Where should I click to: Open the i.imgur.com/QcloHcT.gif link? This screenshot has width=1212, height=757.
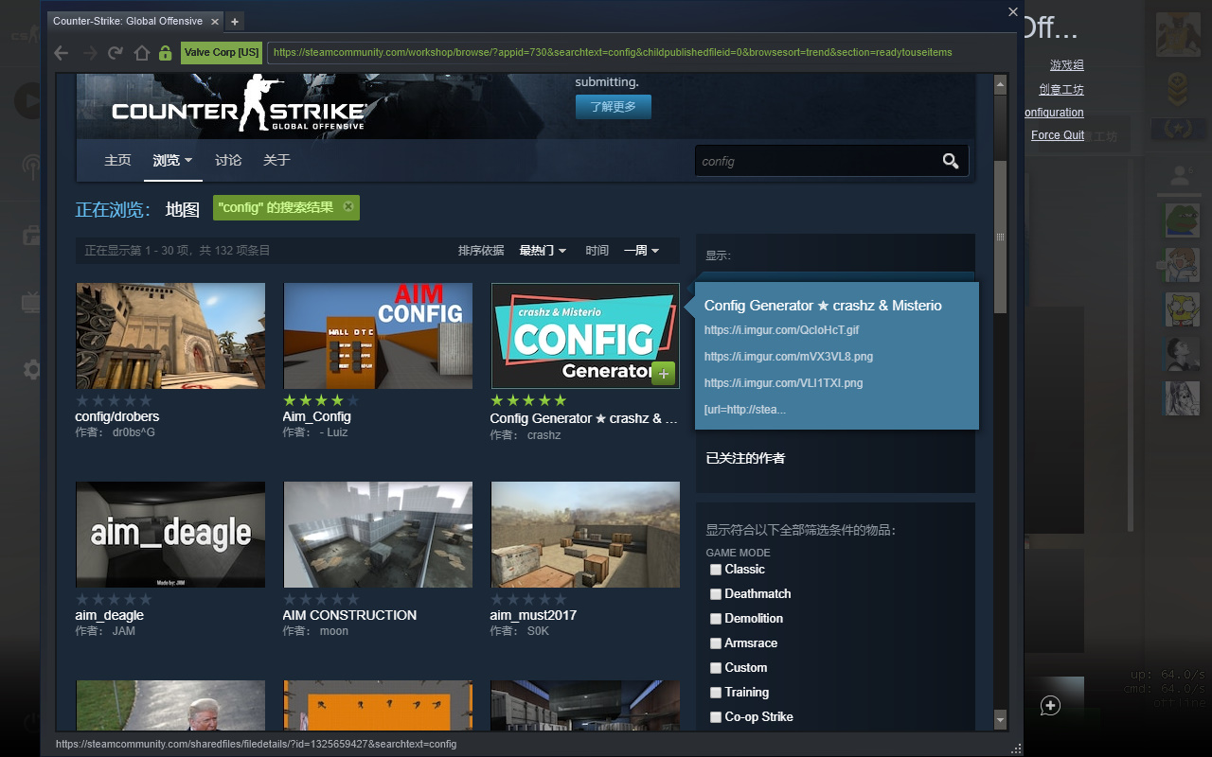click(x=782, y=330)
